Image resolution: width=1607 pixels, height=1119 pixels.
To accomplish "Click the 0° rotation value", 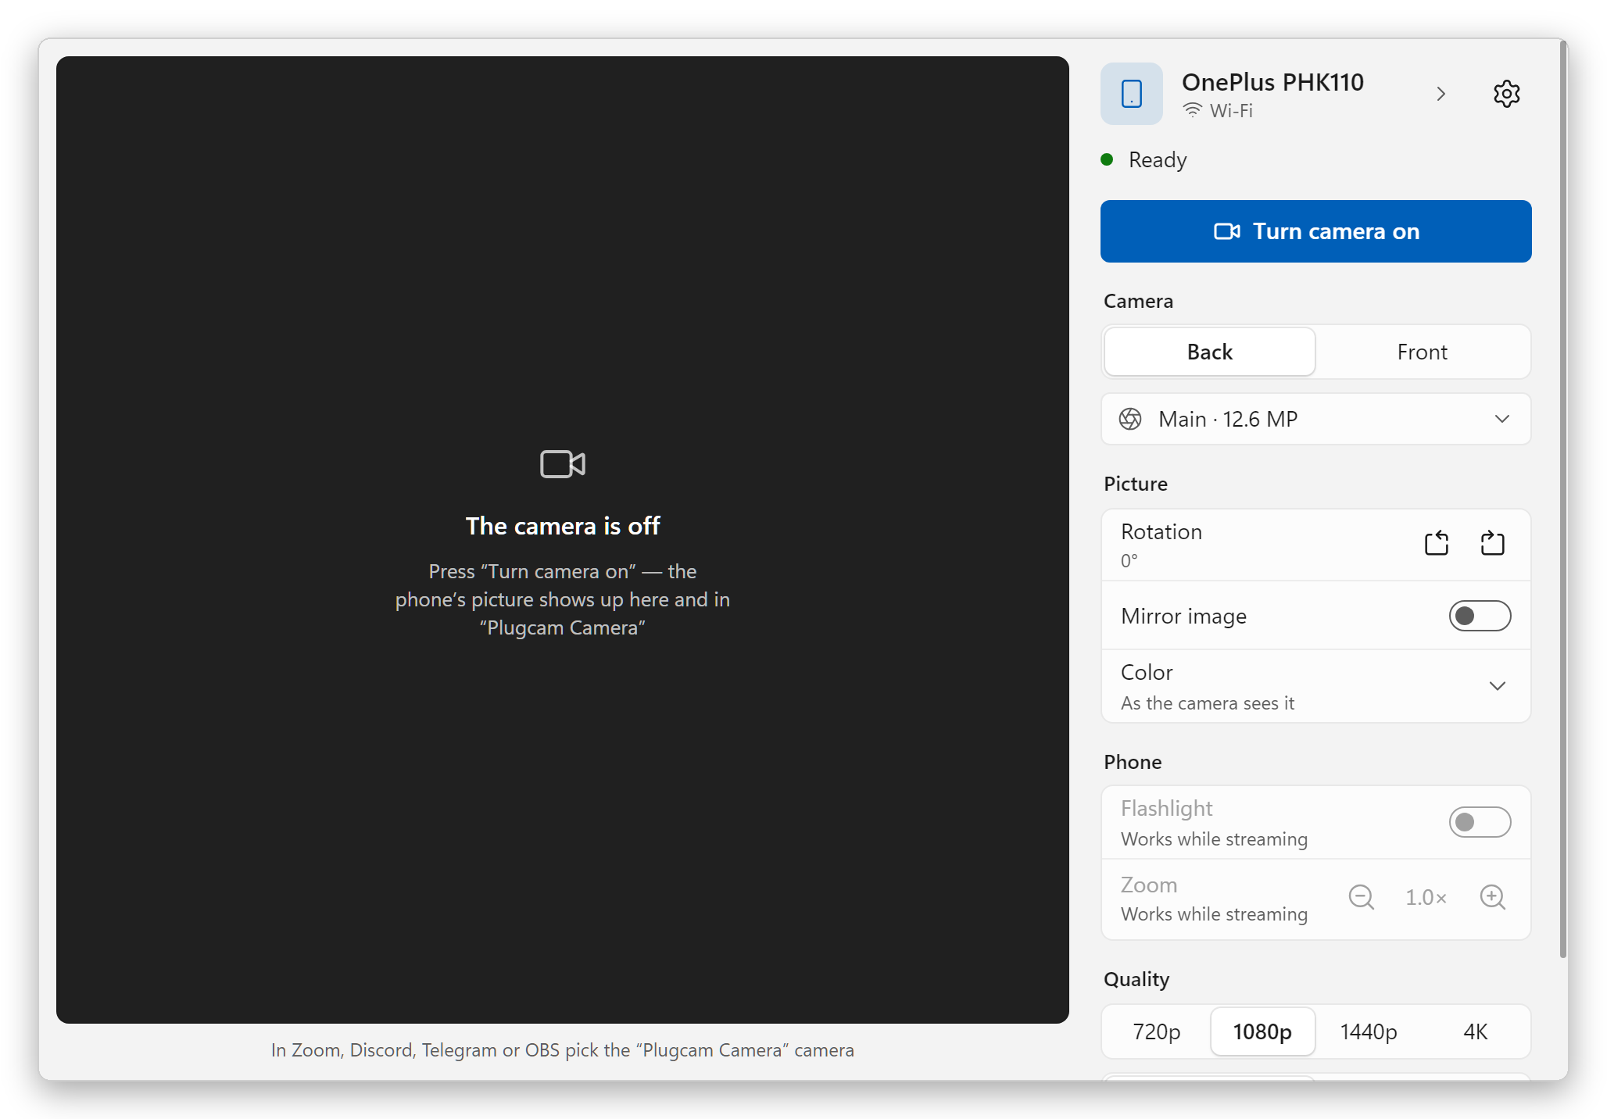I will (1129, 560).
